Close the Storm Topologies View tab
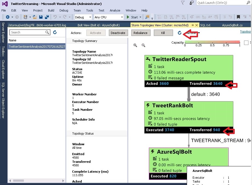This screenshot has height=185, width=252. point(196,25)
